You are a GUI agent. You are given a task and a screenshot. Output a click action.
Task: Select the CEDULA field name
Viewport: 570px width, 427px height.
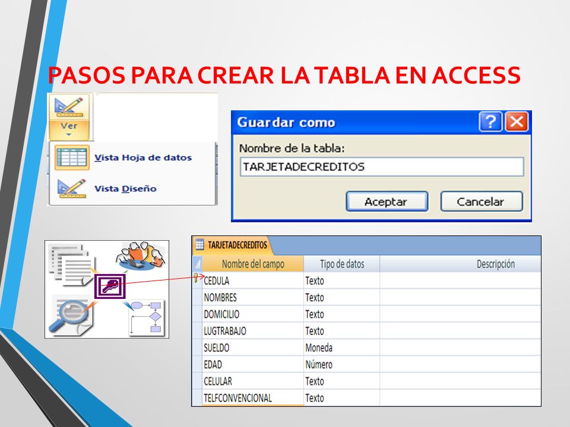pyautogui.click(x=217, y=281)
